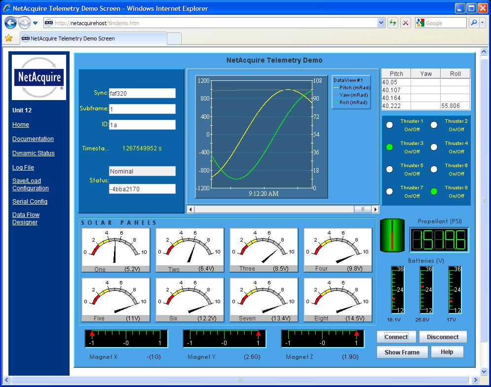Click the Pitch column header
The image size is (491, 387).
(396, 73)
